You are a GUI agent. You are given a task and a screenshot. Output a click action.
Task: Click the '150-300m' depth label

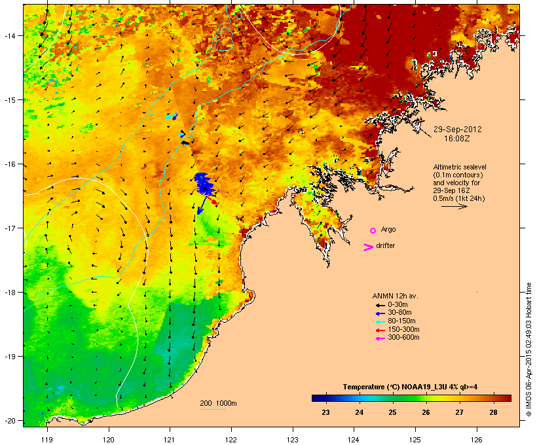pos(403,330)
